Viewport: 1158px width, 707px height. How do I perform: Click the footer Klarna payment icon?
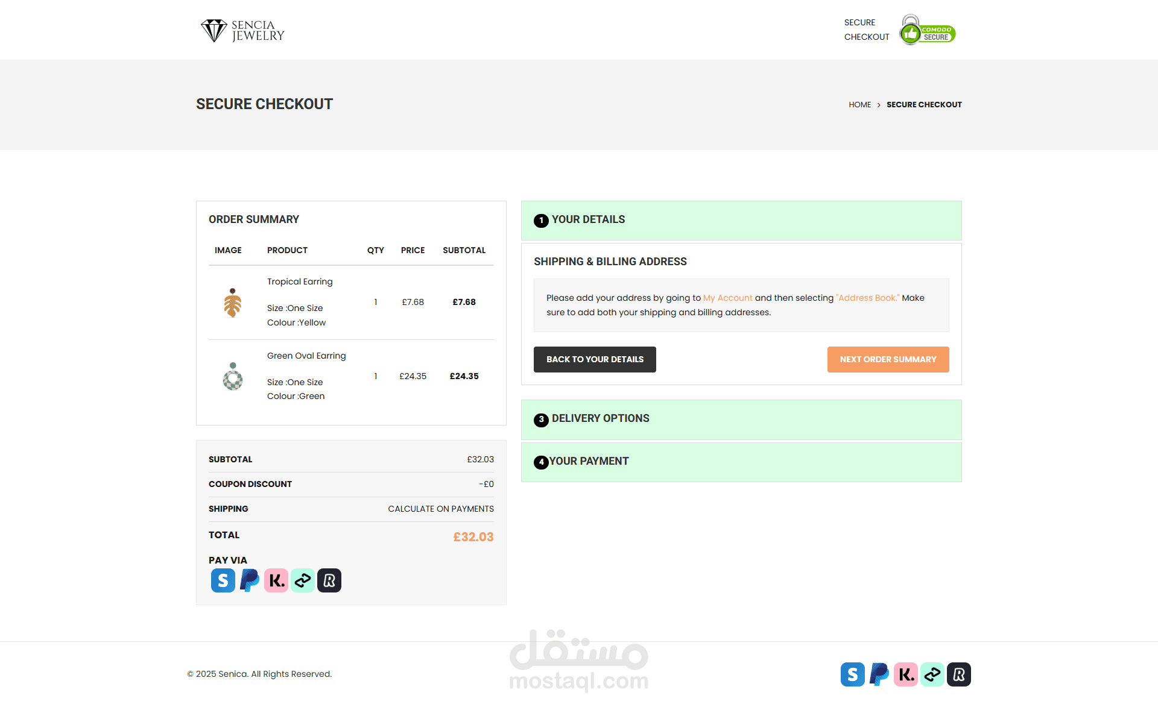pyautogui.click(x=906, y=674)
